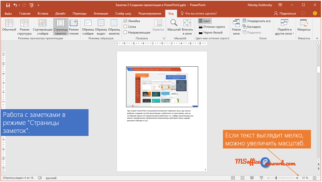Uncheck the Линейка ruler checkbox
322x182 pixels.
pyautogui.click(x=125, y=21)
